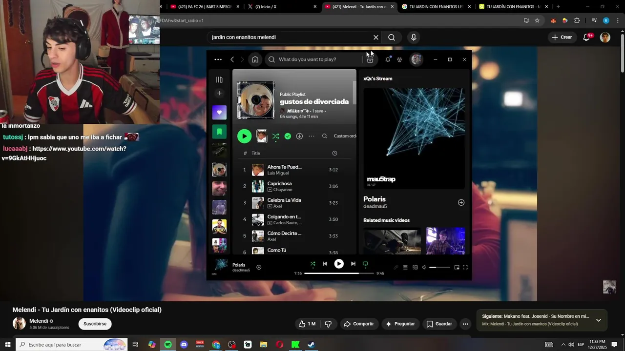Screen dimensions: 625x351
Task: Enter Spotify full screen view
Action: (x=465, y=267)
